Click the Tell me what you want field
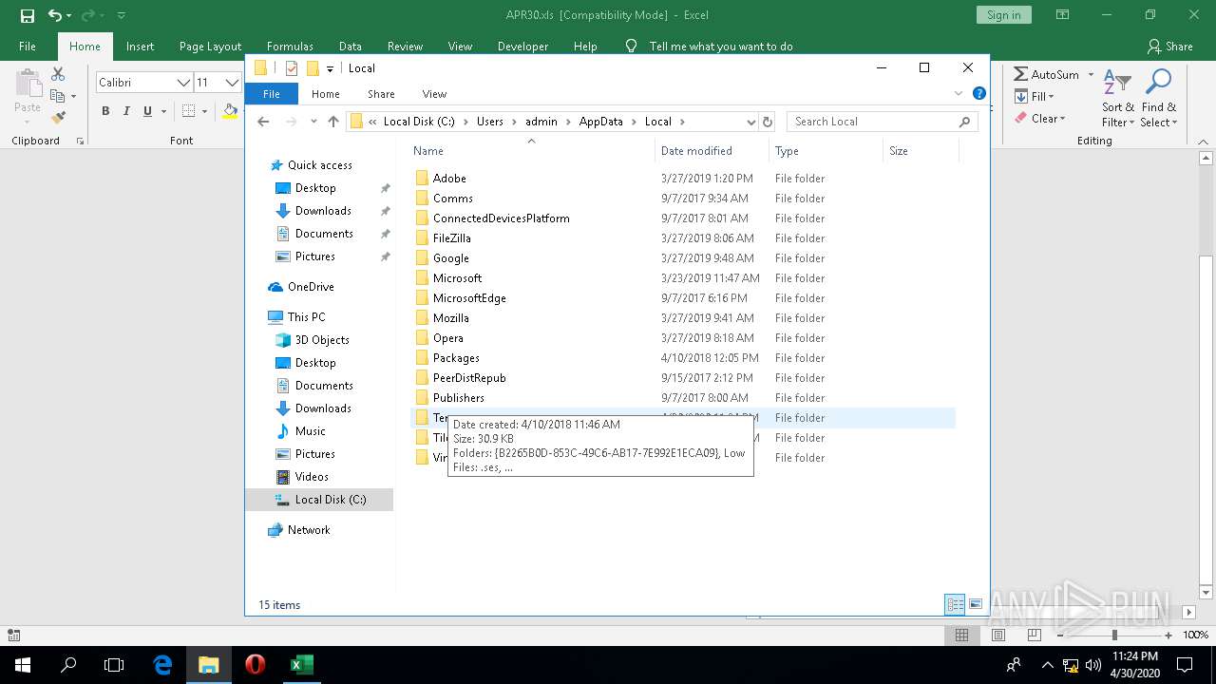This screenshot has height=684, width=1216. (720, 47)
